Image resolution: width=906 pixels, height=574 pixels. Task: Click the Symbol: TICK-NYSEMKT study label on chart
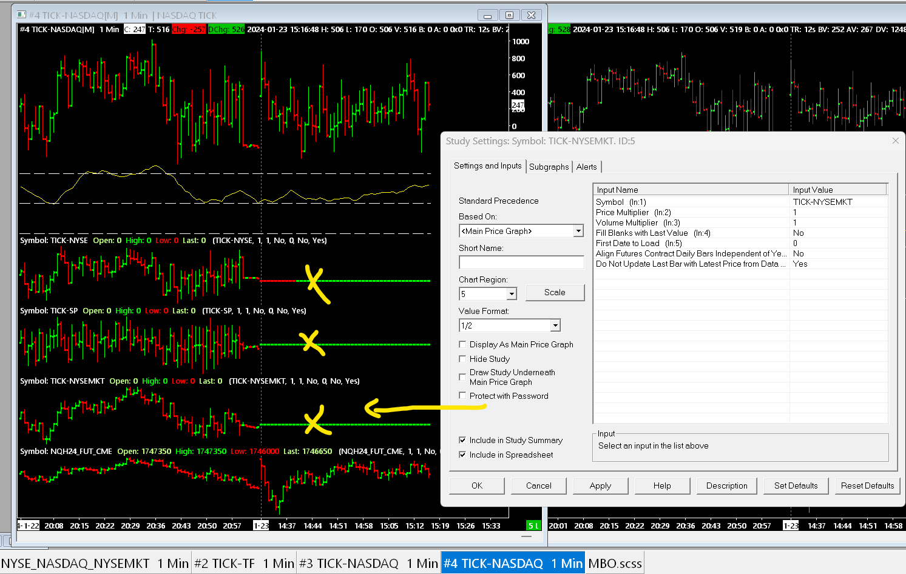click(63, 381)
